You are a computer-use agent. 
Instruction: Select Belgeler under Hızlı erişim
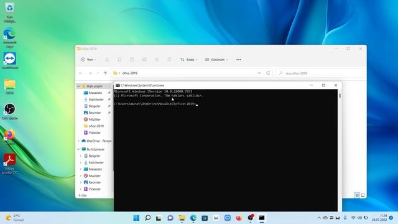tap(95, 106)
